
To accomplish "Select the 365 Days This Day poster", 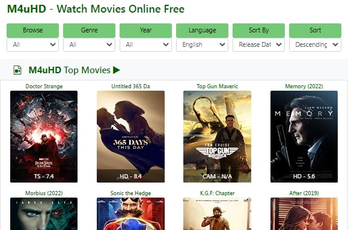I will pos(131,136).
